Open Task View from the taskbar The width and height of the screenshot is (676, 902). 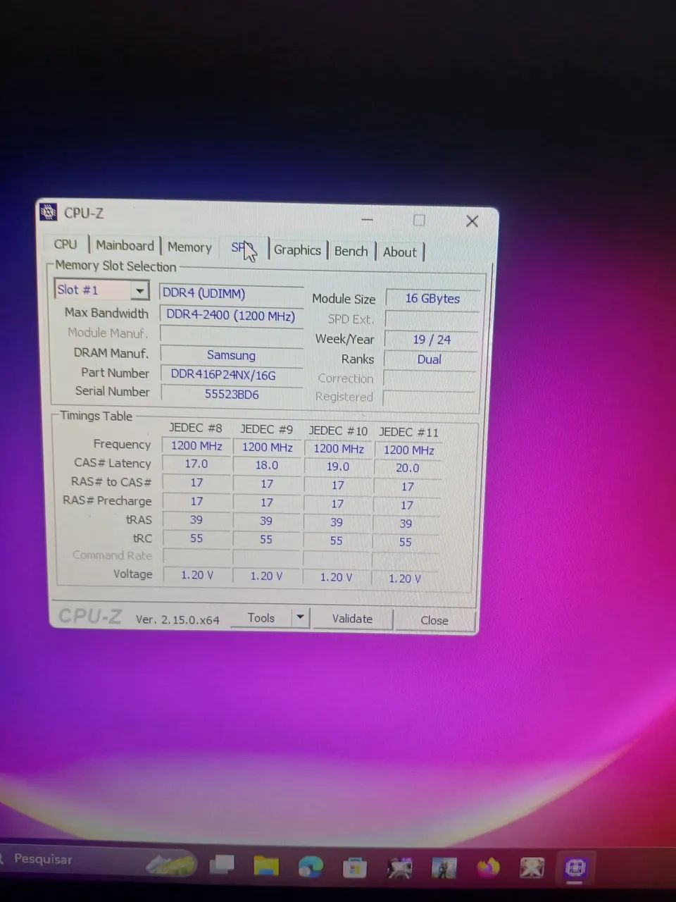pyautogui.click(x=223, y=864)
